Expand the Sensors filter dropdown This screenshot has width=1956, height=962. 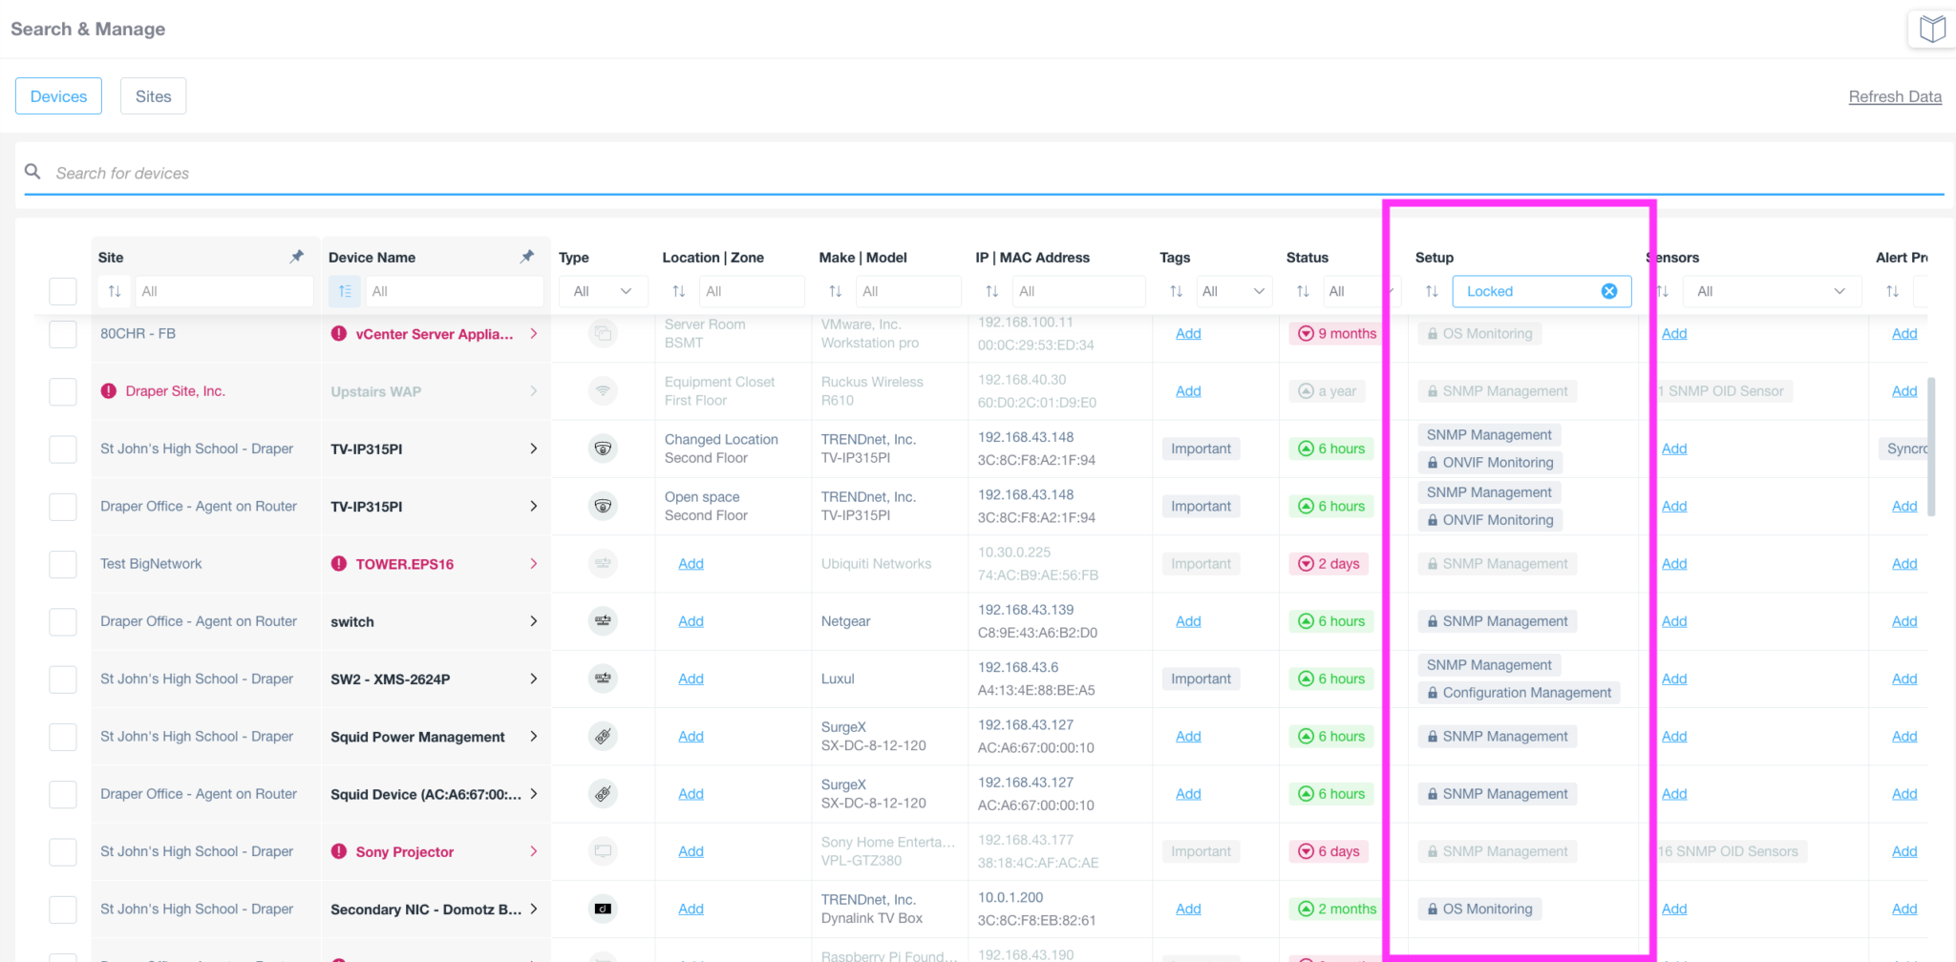tap(1771, 291)
